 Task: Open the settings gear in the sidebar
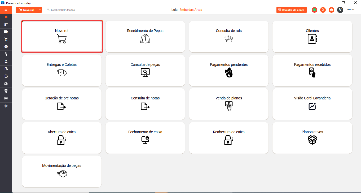[6, 106]
